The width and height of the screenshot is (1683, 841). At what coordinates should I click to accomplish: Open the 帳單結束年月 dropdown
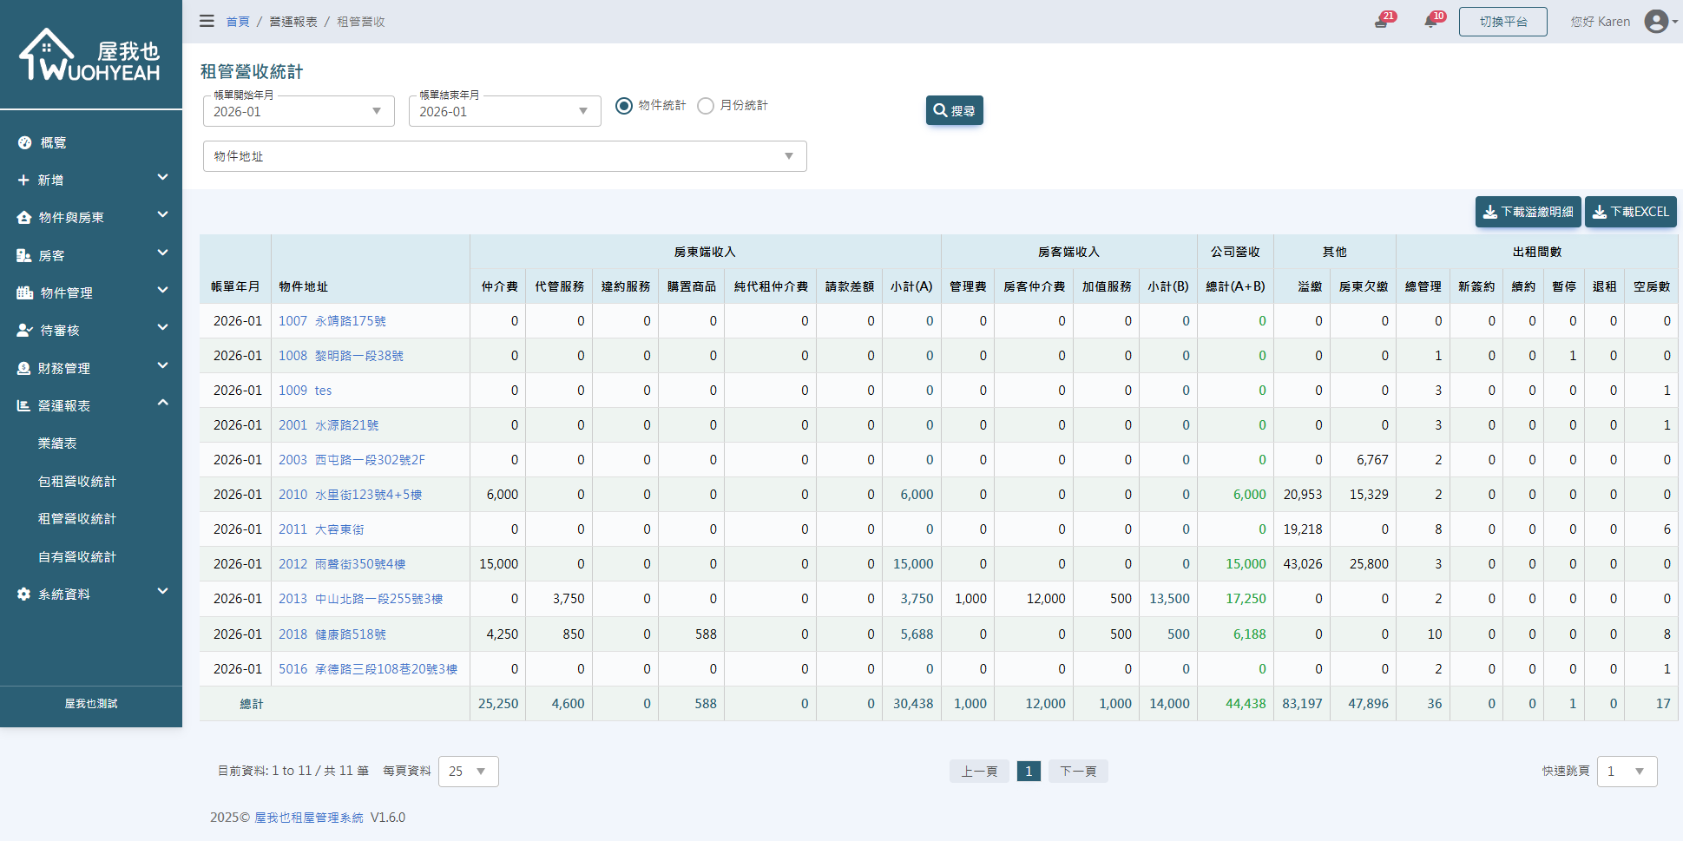[504, 111]
